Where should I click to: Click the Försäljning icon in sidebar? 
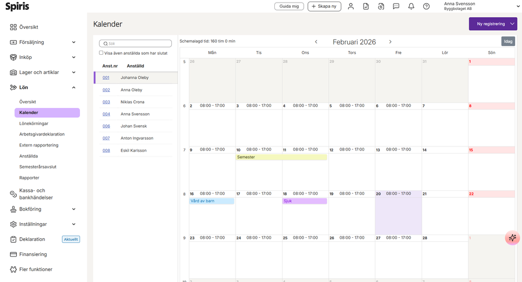(x=13, y=42)
